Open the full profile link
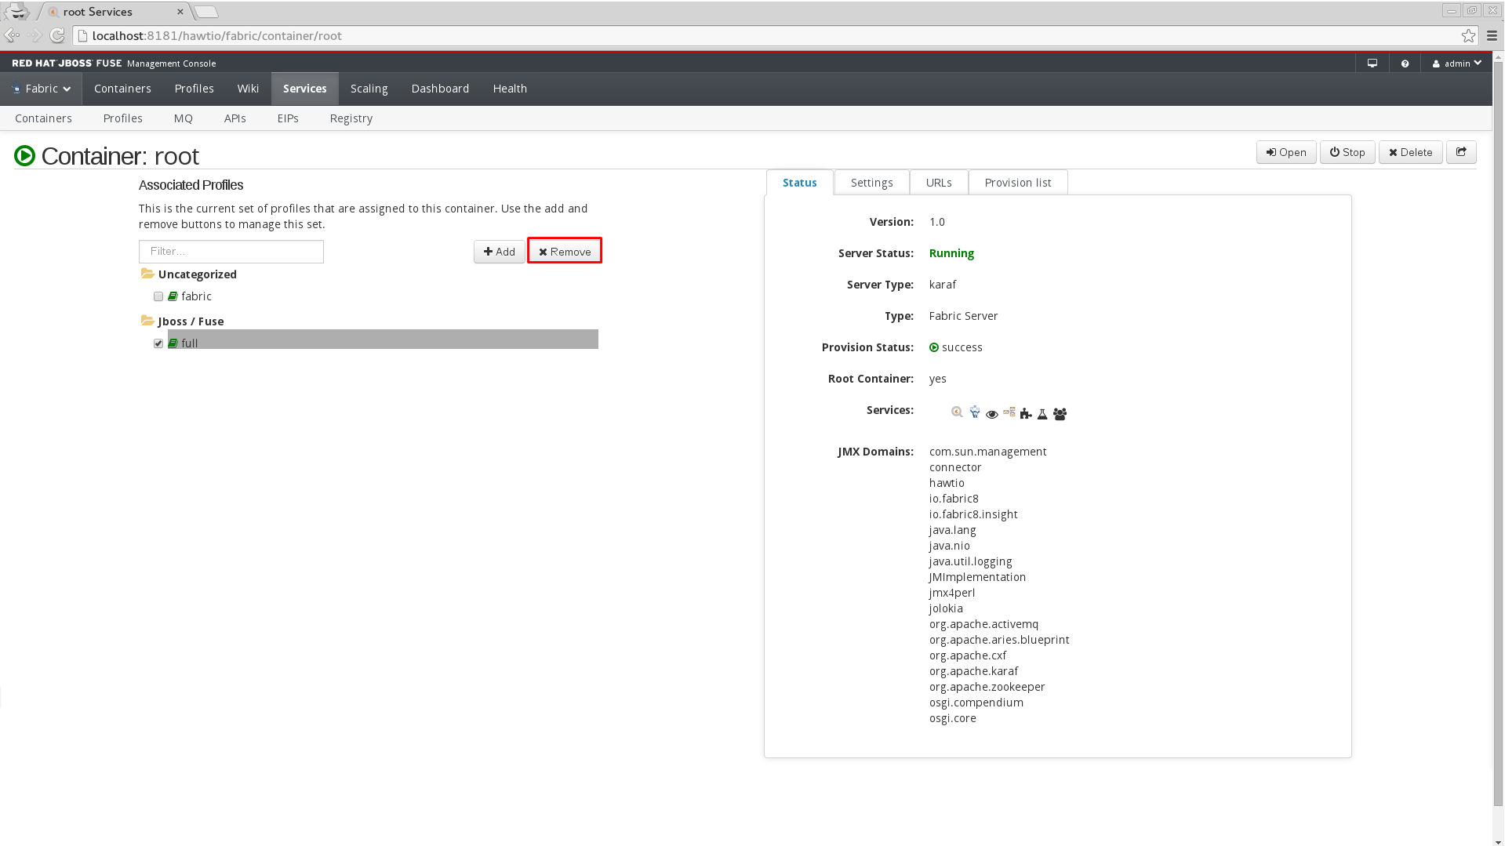Screen dimensions: 1505x846 [x=189, y=343]
